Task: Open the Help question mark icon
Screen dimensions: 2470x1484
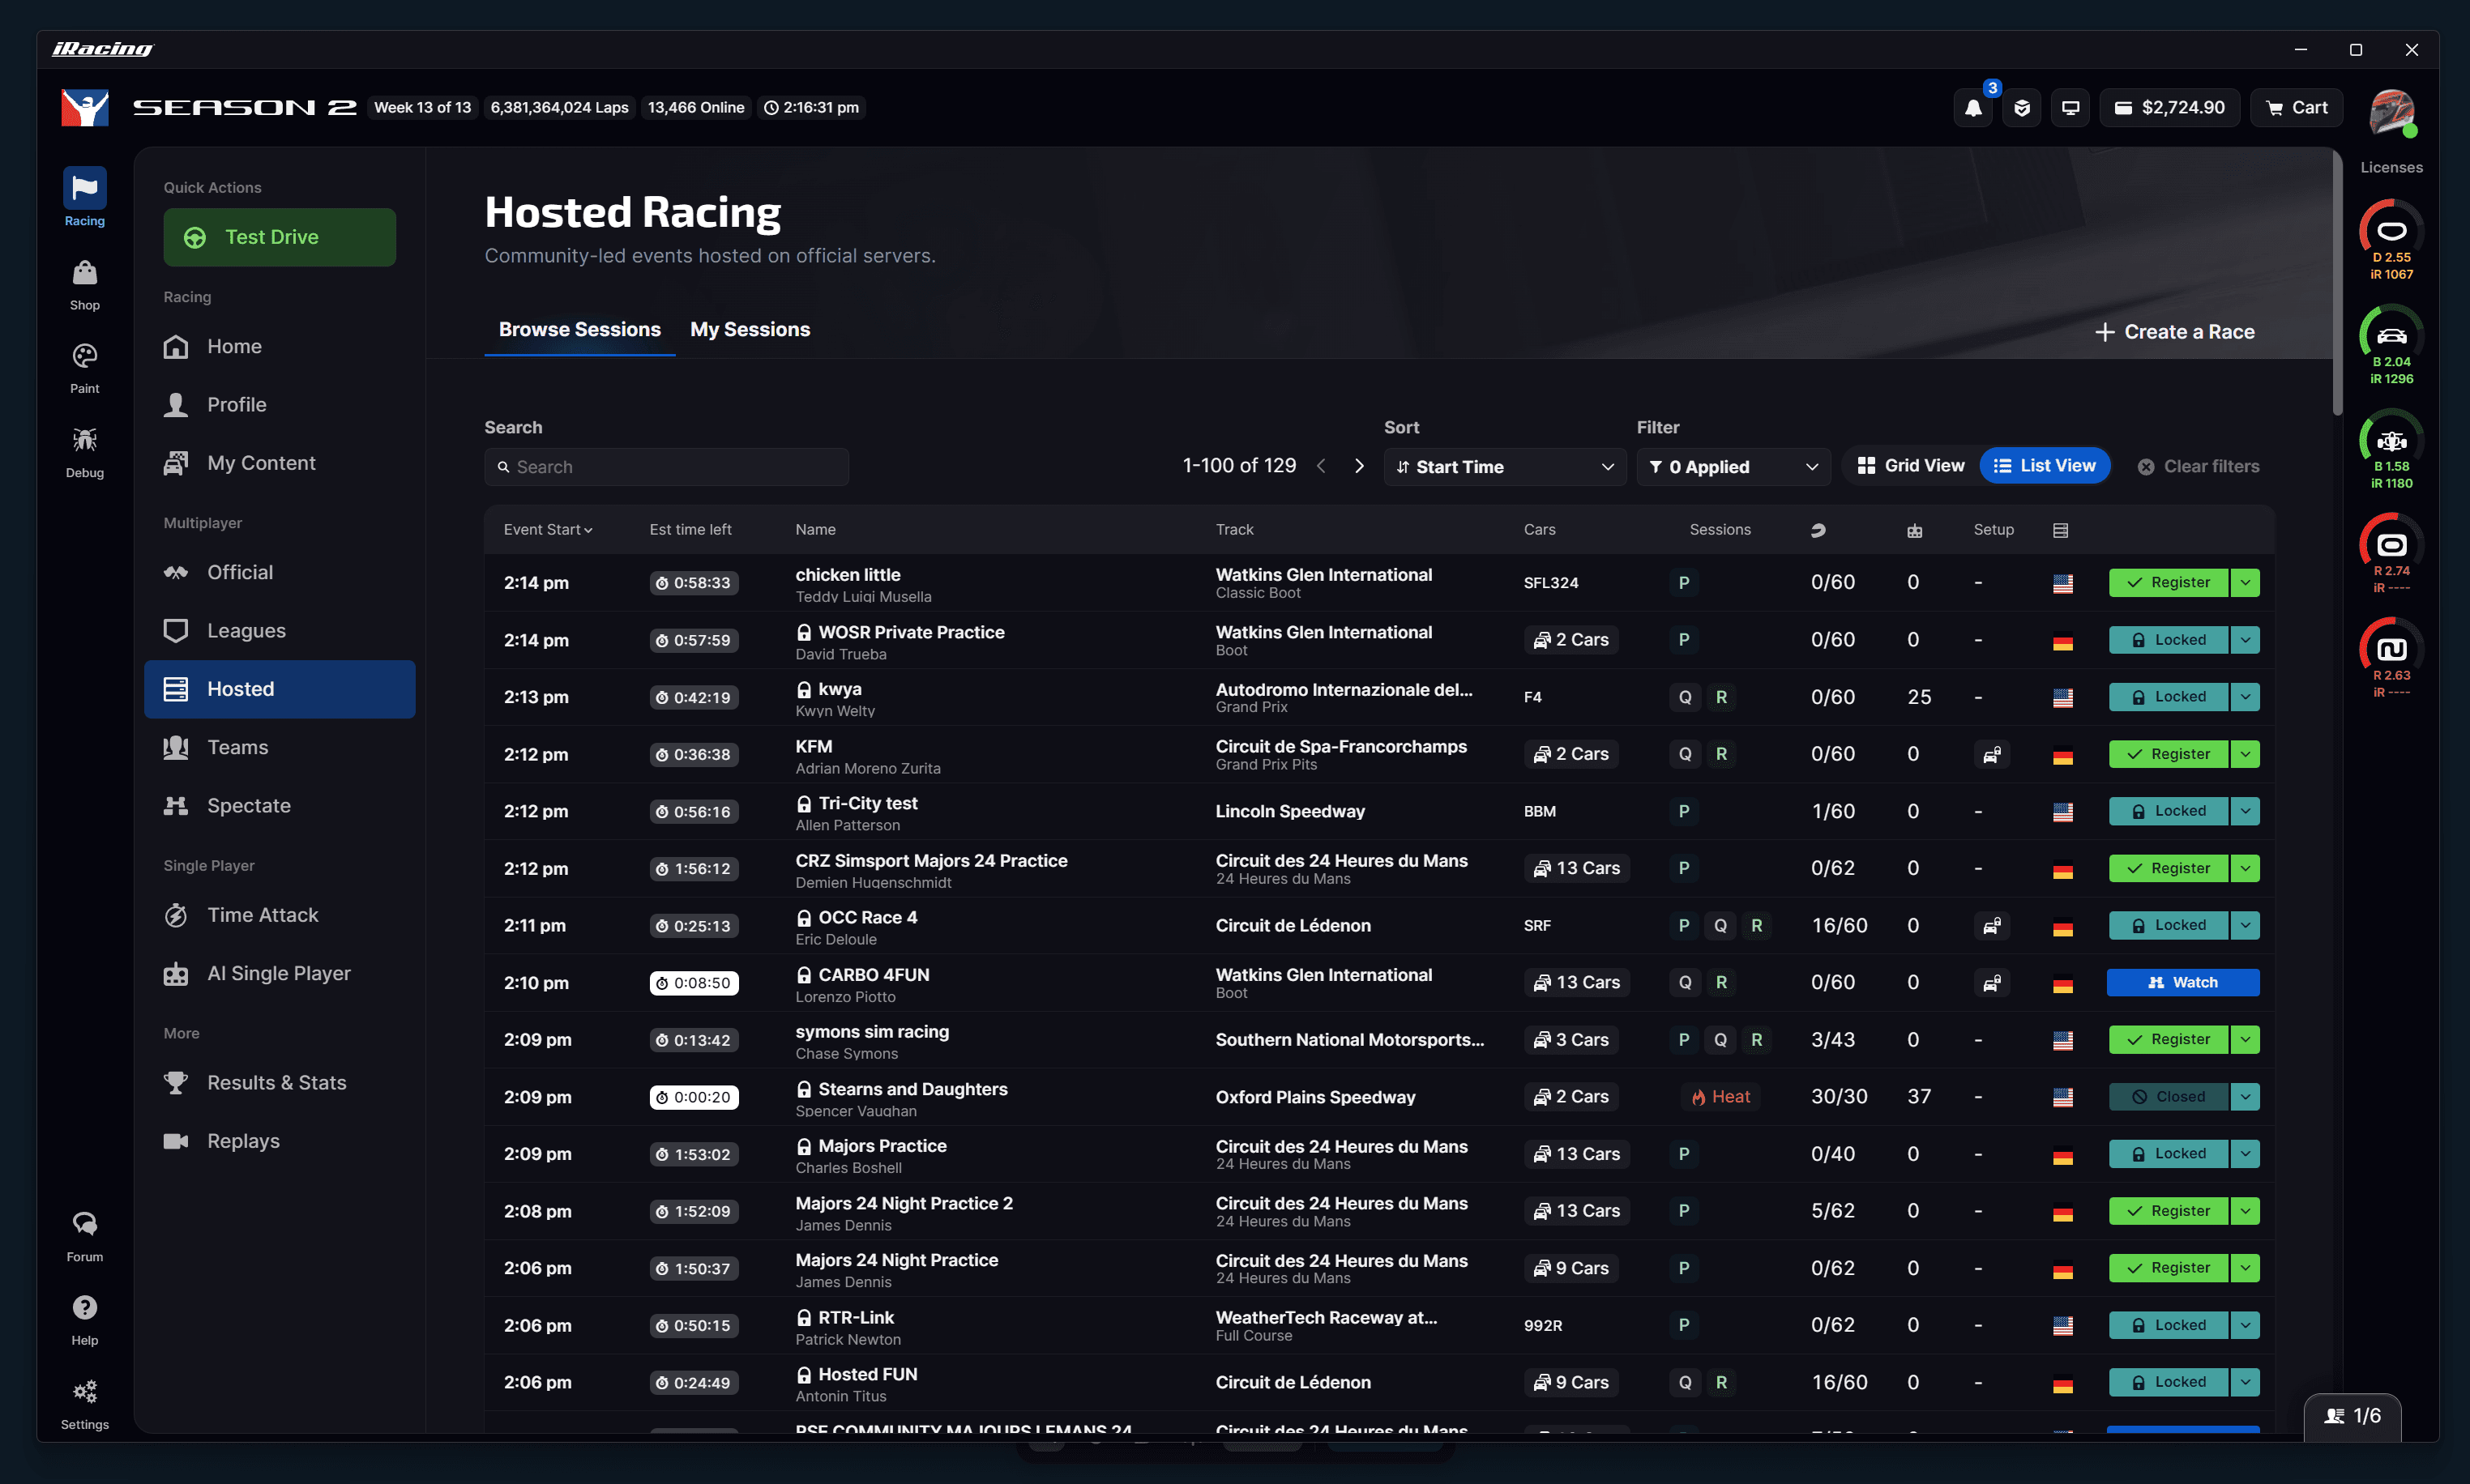Action: click(85, 1321)
